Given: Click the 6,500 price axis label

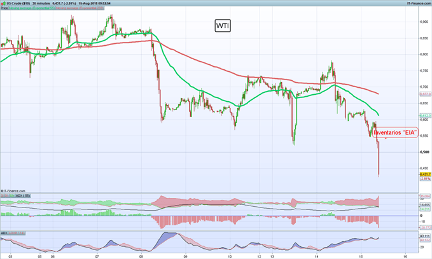Looking at the screenshot, I should pos(424,152).
